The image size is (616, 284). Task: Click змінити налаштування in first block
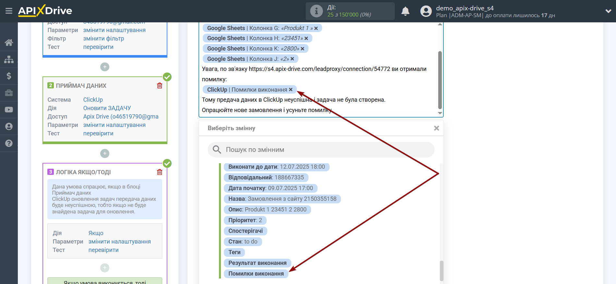(114, 30)
